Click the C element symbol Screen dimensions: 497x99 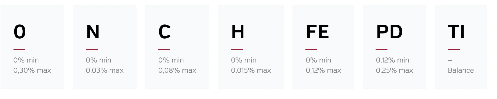pos(165,32)
